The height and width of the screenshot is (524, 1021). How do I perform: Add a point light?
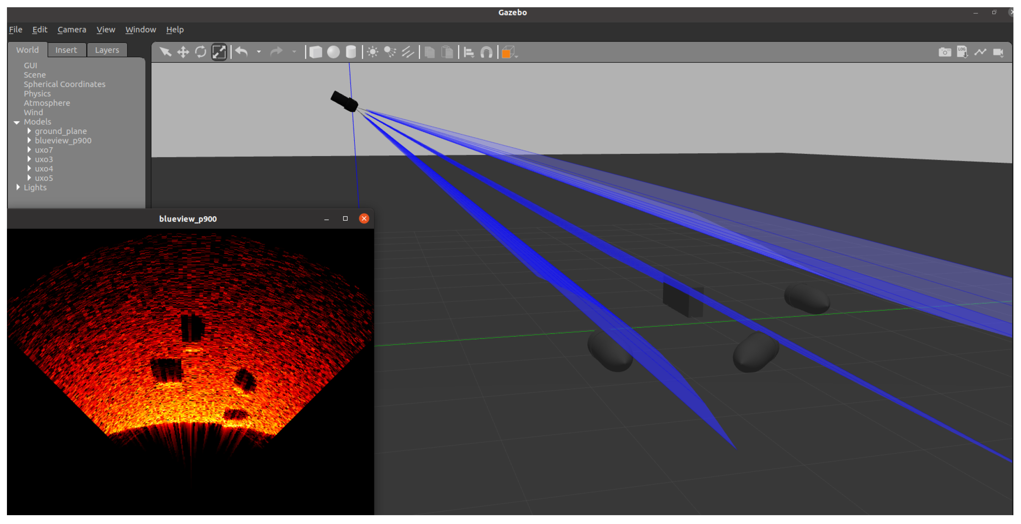click(x=373, y=52)
